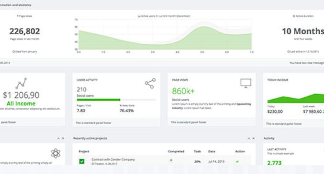The image size is (324, 174).
Task: Click the share icon in Users Activity
Action: point(150,83)
